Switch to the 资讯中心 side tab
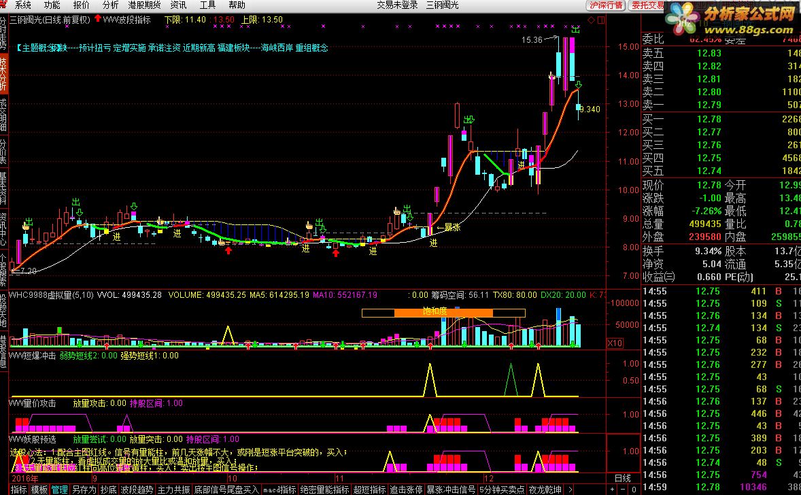 click(3, 229)
